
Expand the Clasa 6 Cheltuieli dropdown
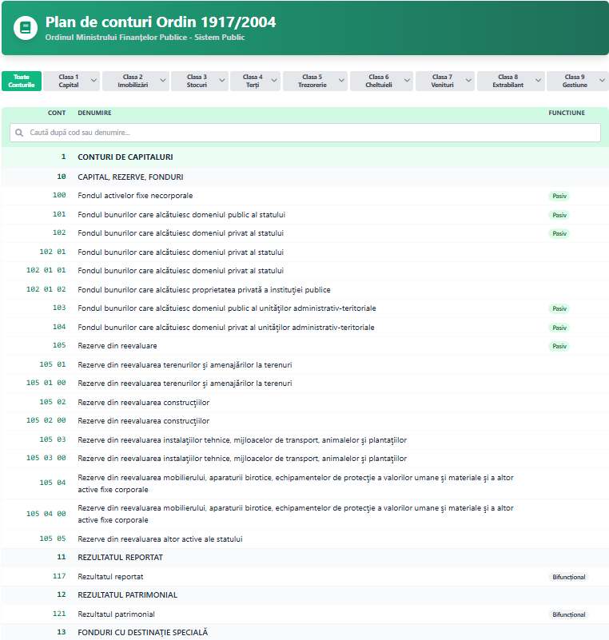[x=381, y=81]
